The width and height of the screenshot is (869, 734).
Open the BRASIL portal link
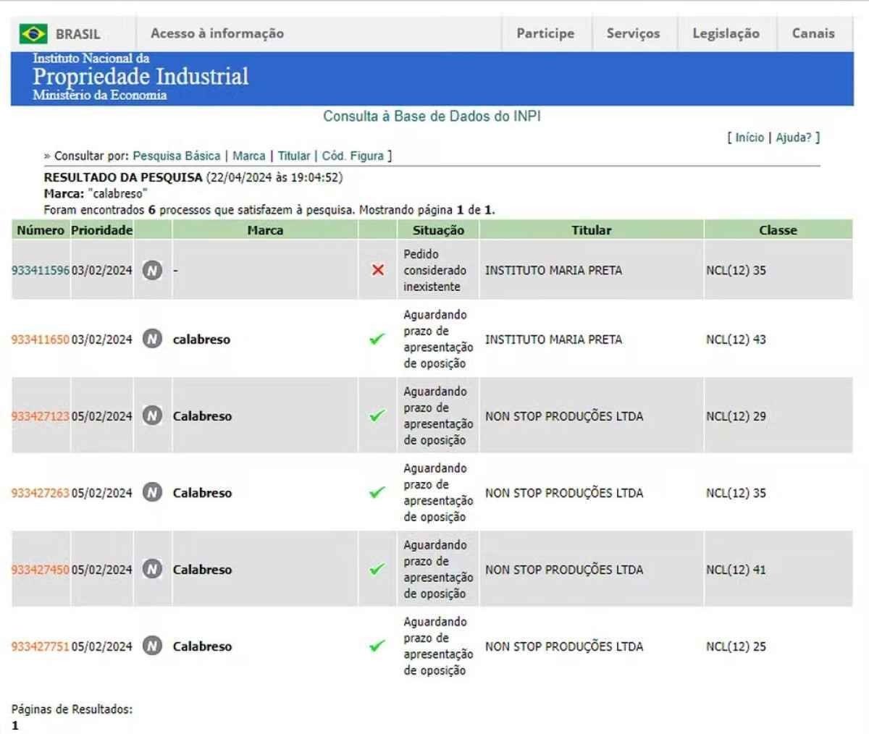coord(78,34)
